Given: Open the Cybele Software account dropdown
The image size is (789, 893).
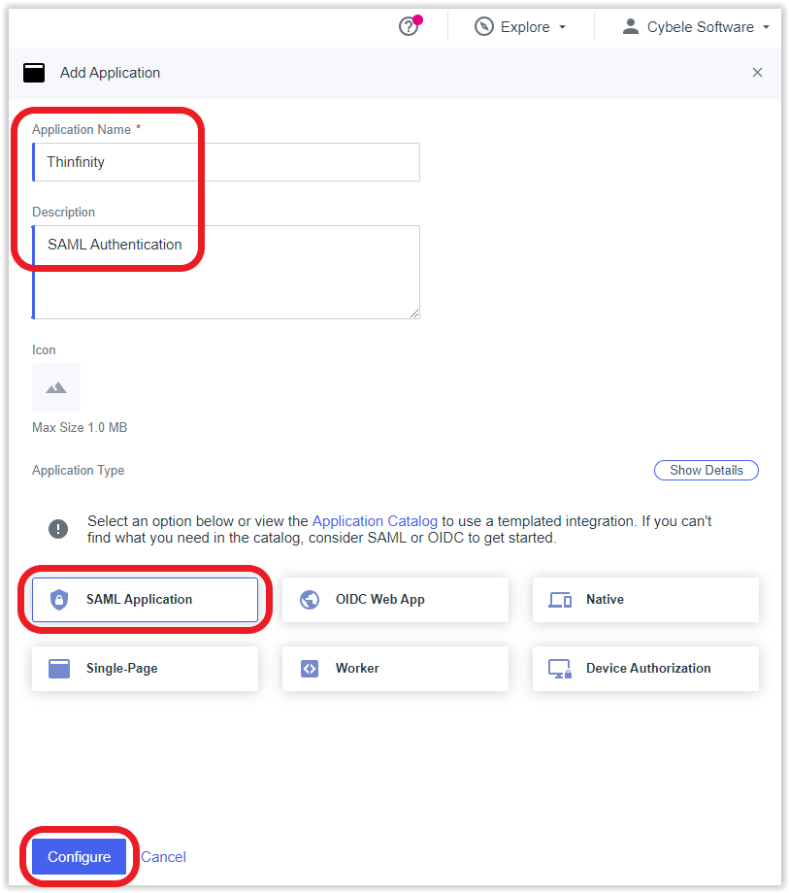Looking at the screenshot, I should (696, 27).
